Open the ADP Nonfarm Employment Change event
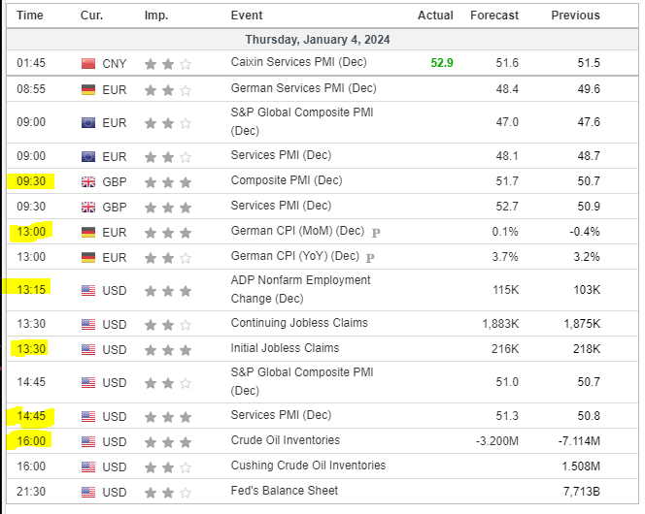This screenshot has width=645, height=514. [x=300, y=289]
